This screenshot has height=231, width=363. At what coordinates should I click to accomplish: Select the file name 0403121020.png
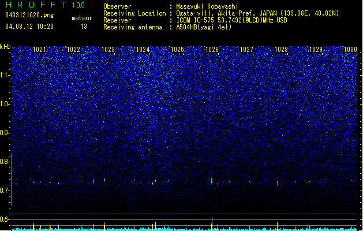pos(29,15)
